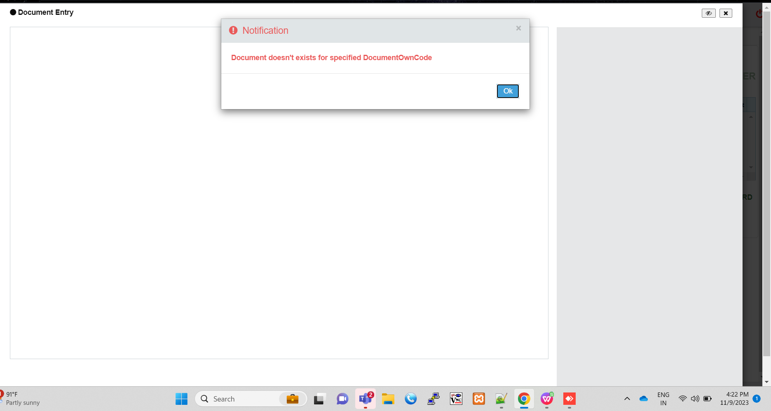Screen dimensions: 771x411
Task: Close the Notification dialog with the X
Action: (x=518, y=28)
